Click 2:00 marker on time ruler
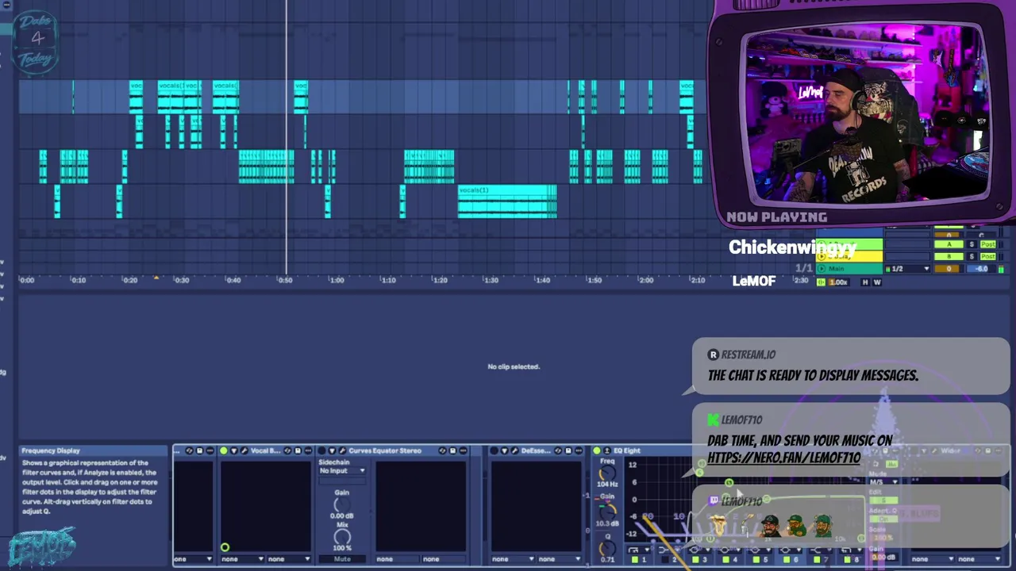Image resolution: width=1016 pixels, height=571 pixels. (646, 280)
